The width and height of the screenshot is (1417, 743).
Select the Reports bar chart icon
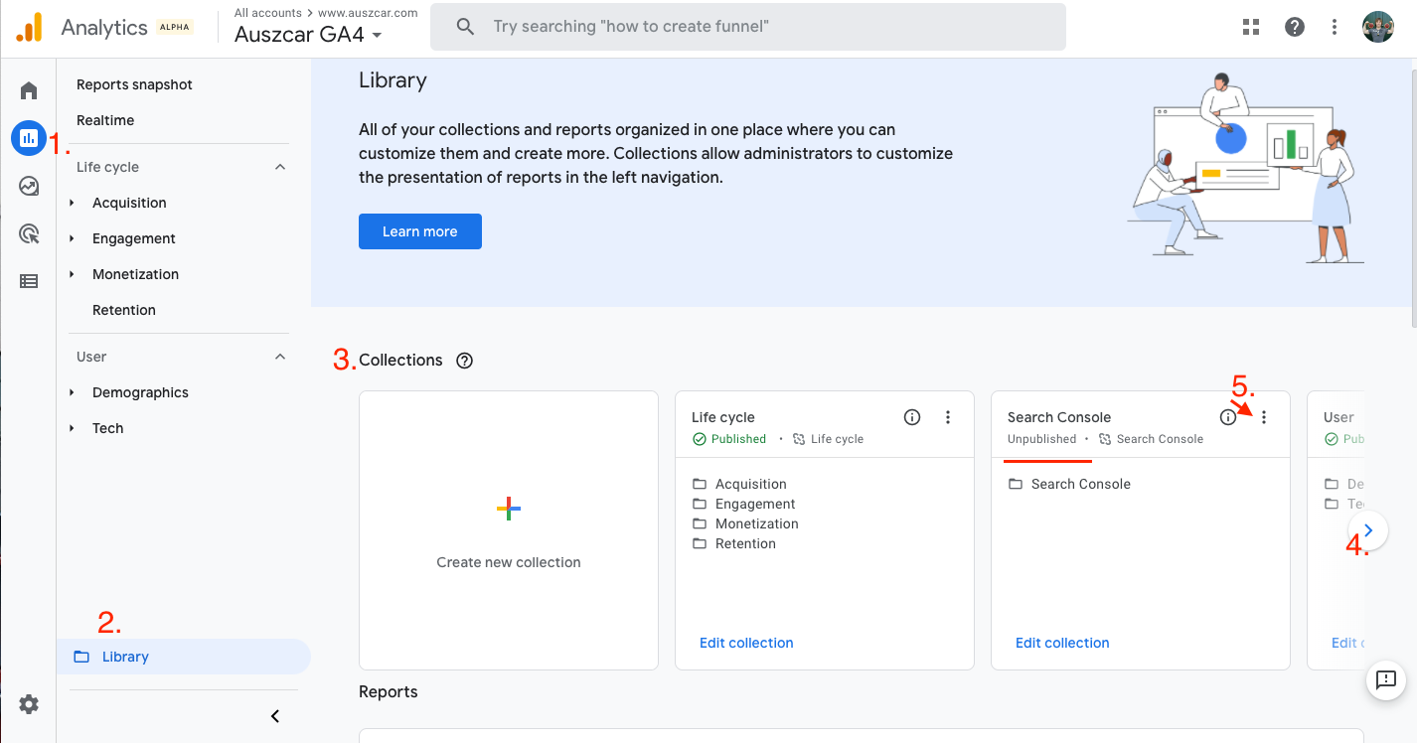29,138
